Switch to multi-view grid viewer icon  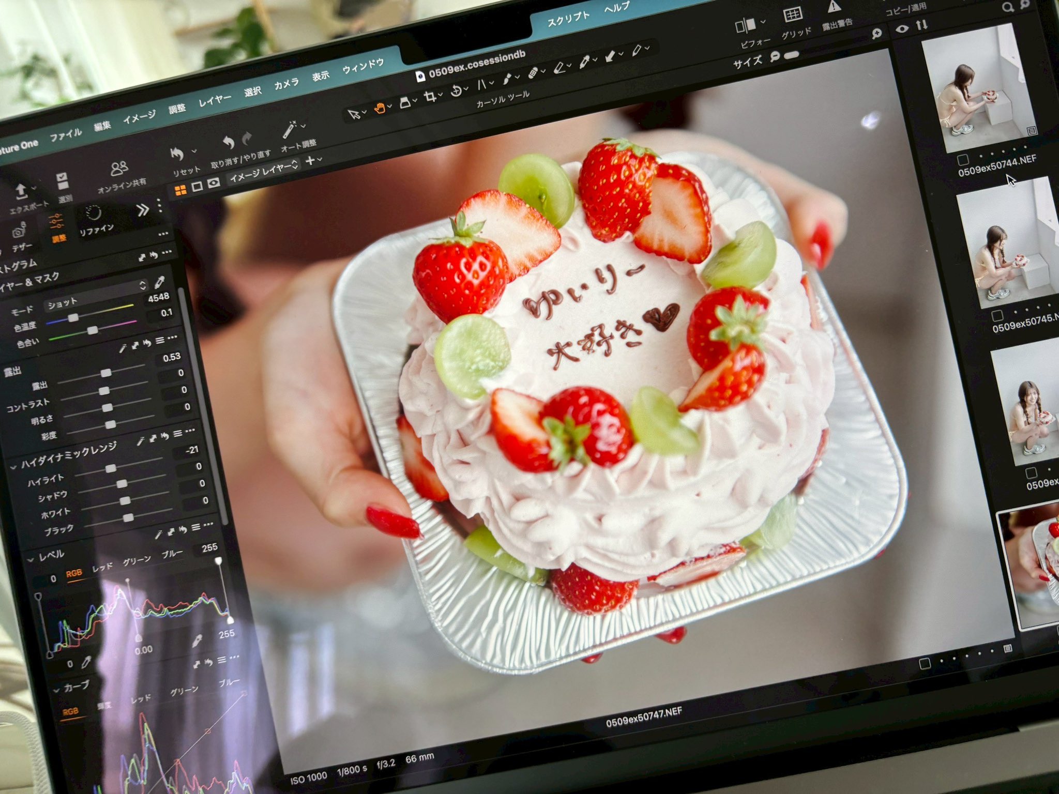pyautogui.click(x=180, y=190)
